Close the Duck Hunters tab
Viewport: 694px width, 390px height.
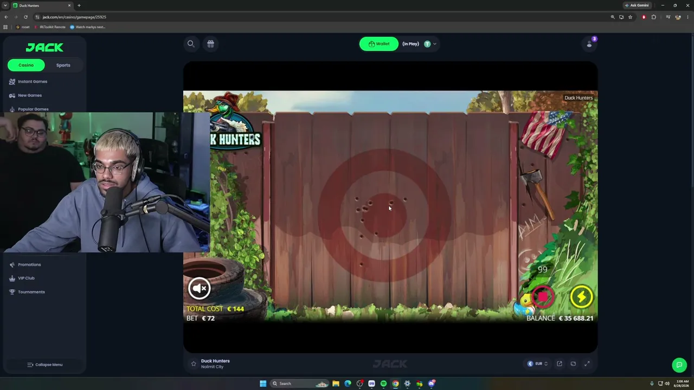click(x=69, y=5)
